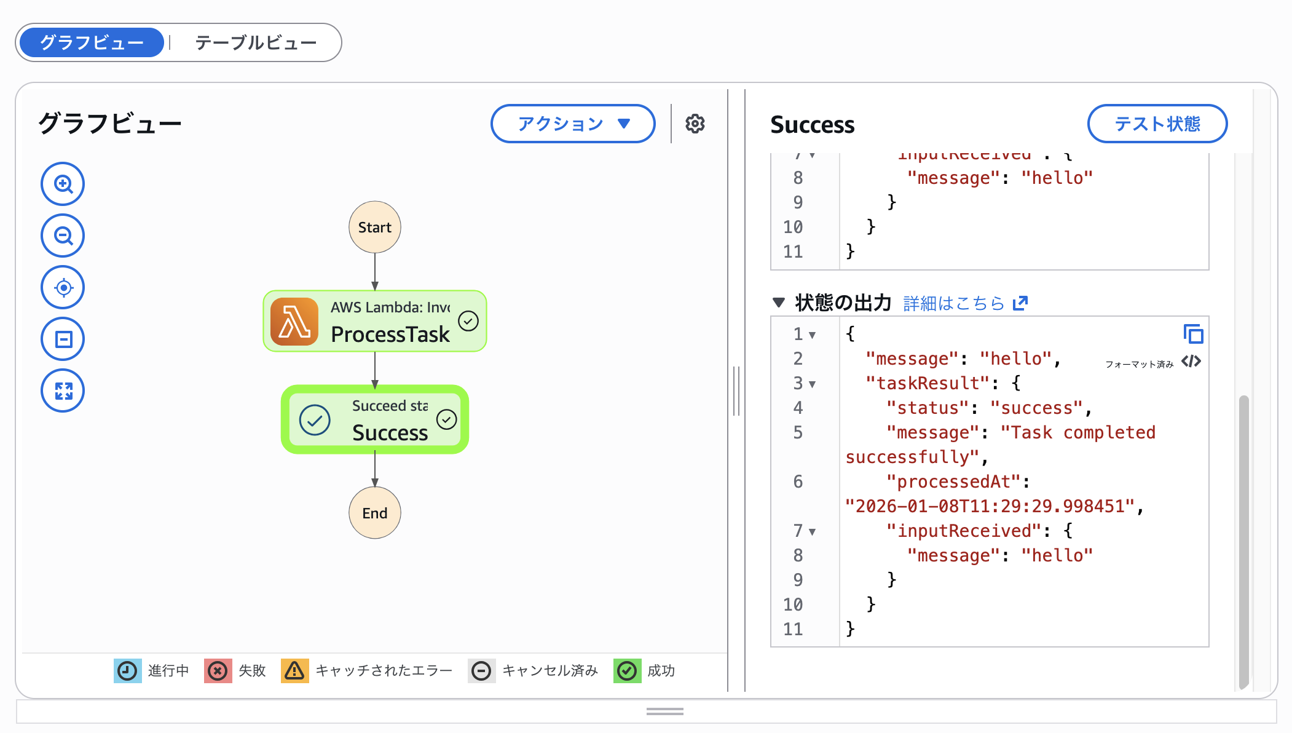Expand the graph to fullscreen
The width and height of the screenshot is (1292, 733).
[x=62, y=390]
